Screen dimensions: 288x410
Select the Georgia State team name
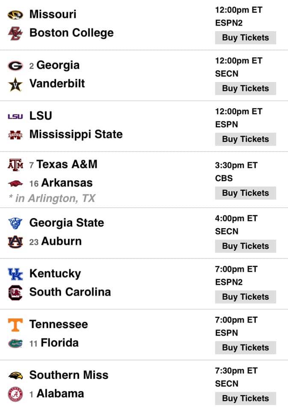pyautogui.click(x=66, y=223)
